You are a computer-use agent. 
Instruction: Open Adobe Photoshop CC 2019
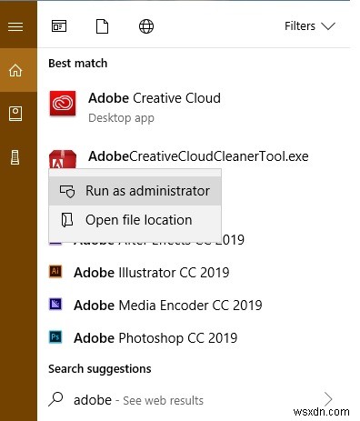155,338
